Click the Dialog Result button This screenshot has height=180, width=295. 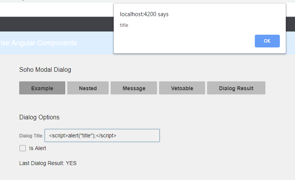pyautogui.click(x=236, y=88)
